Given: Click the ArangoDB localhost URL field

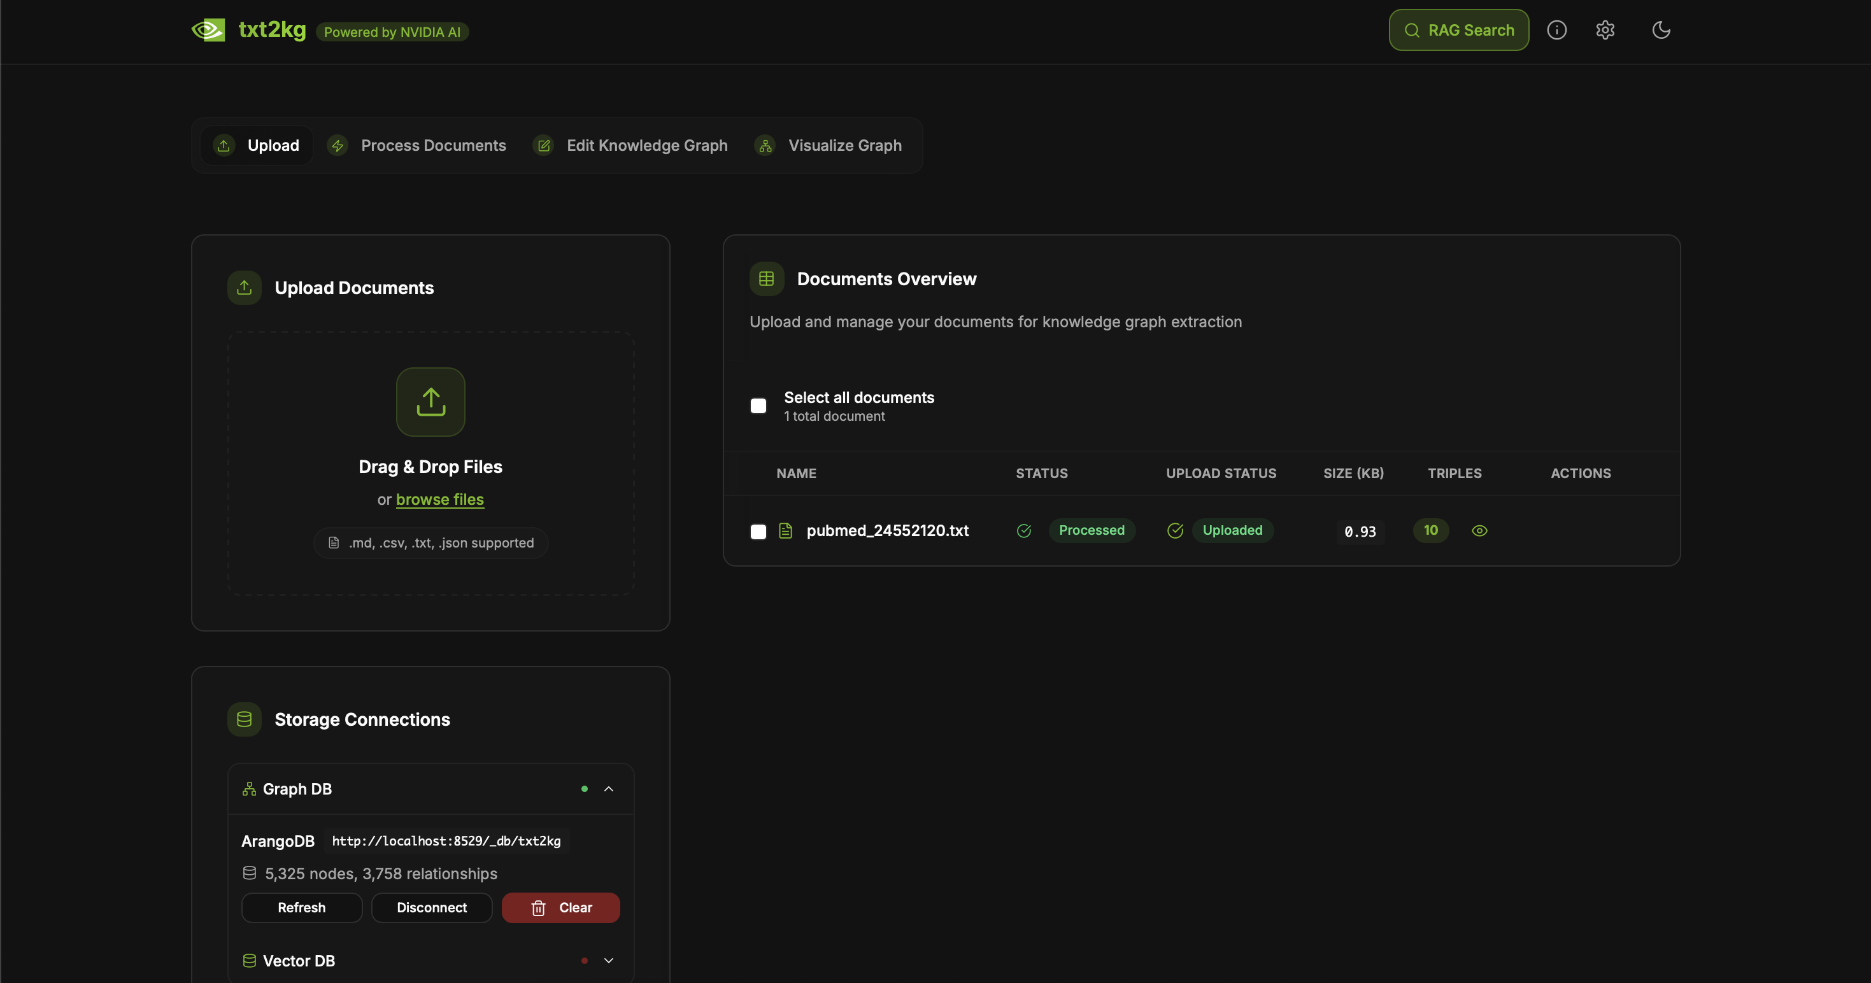Looking at the screenshot, I should (x=446, y=840).
